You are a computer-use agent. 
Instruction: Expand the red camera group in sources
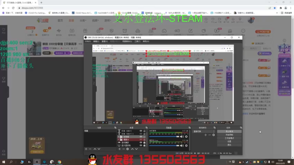tap(118, 140)
